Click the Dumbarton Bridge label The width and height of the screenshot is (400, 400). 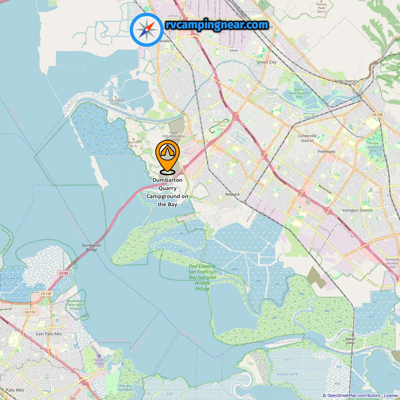point(92,247)
